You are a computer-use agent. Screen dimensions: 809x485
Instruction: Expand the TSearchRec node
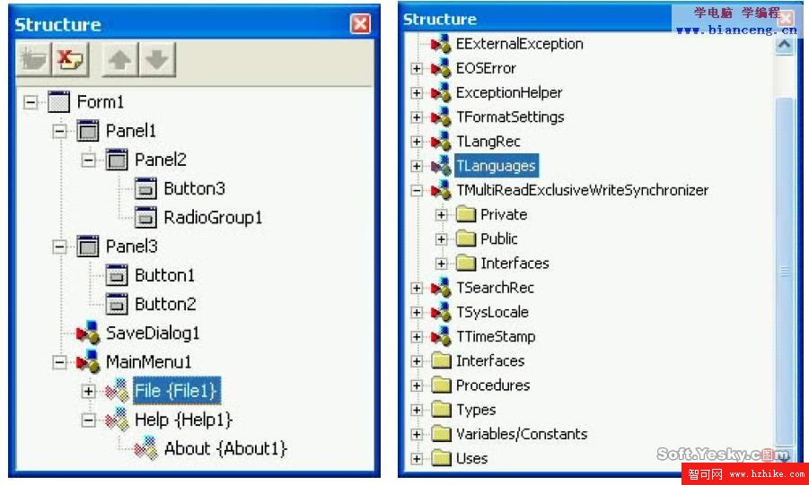tap(417, 288)
